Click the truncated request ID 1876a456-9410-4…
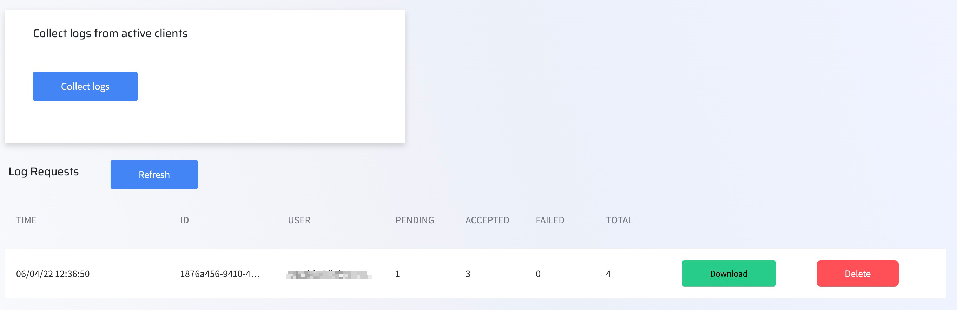This screenshot has width=957, height=310. coord(220,274)
